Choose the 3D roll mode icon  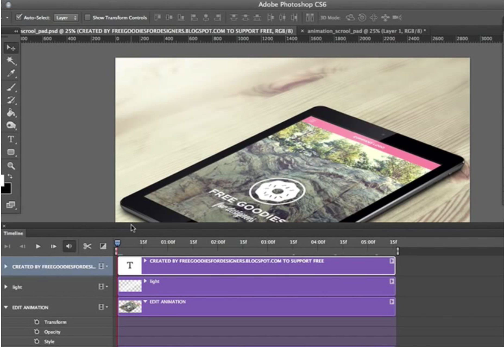tap(362, 18)
